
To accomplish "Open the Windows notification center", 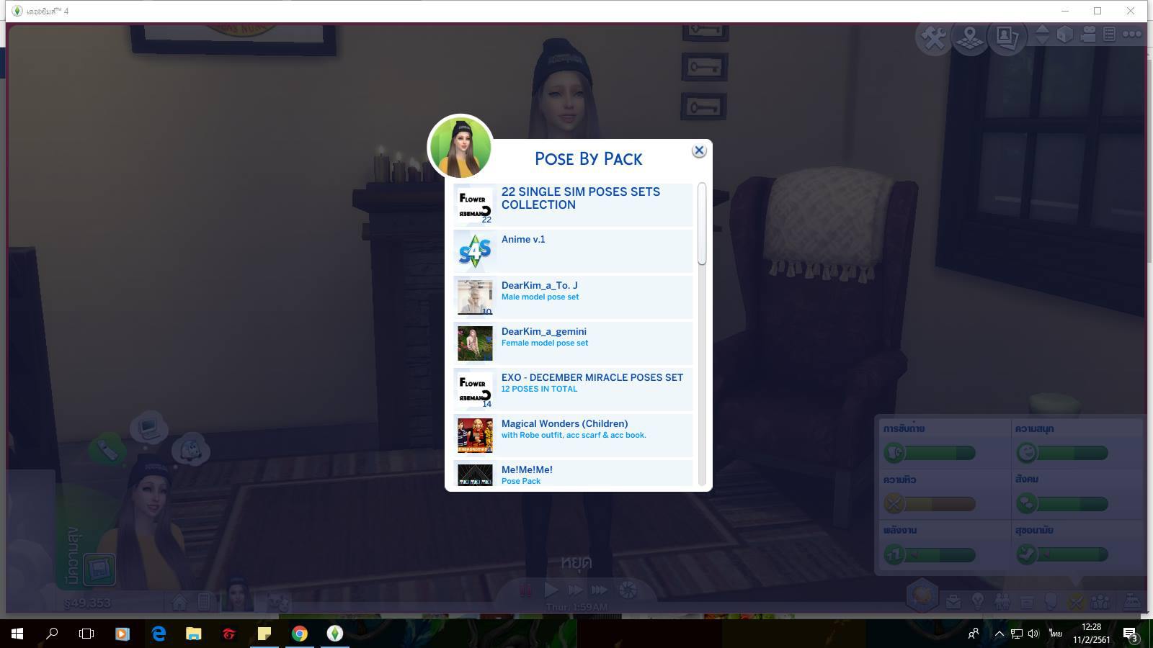I will click(1130, 634).
